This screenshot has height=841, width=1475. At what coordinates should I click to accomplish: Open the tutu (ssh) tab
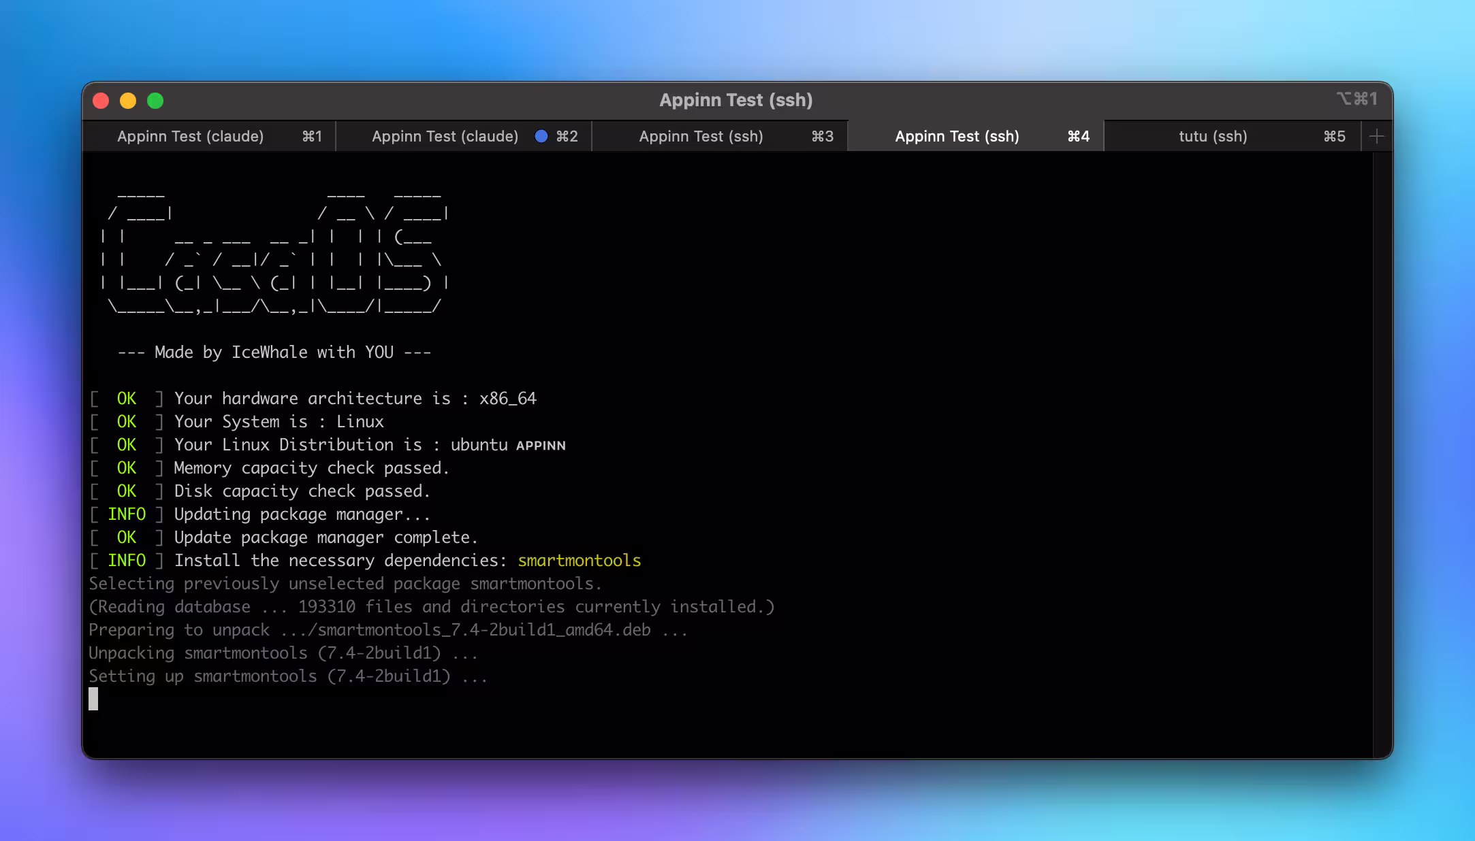click(x=1213, y=136)
